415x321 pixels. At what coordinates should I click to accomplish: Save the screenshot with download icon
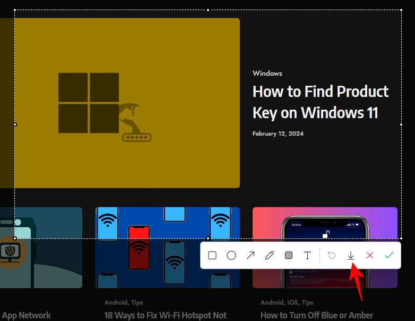coord(351,255)
